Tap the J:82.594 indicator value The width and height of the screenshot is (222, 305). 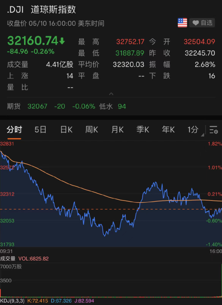click(84, 301)
